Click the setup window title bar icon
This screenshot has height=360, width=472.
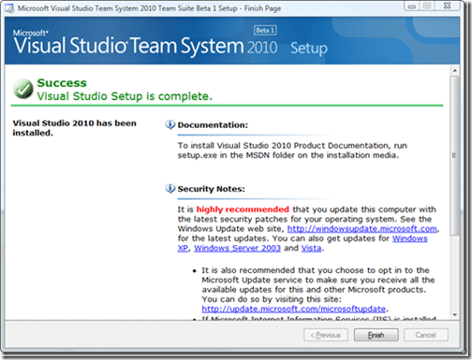9,8
